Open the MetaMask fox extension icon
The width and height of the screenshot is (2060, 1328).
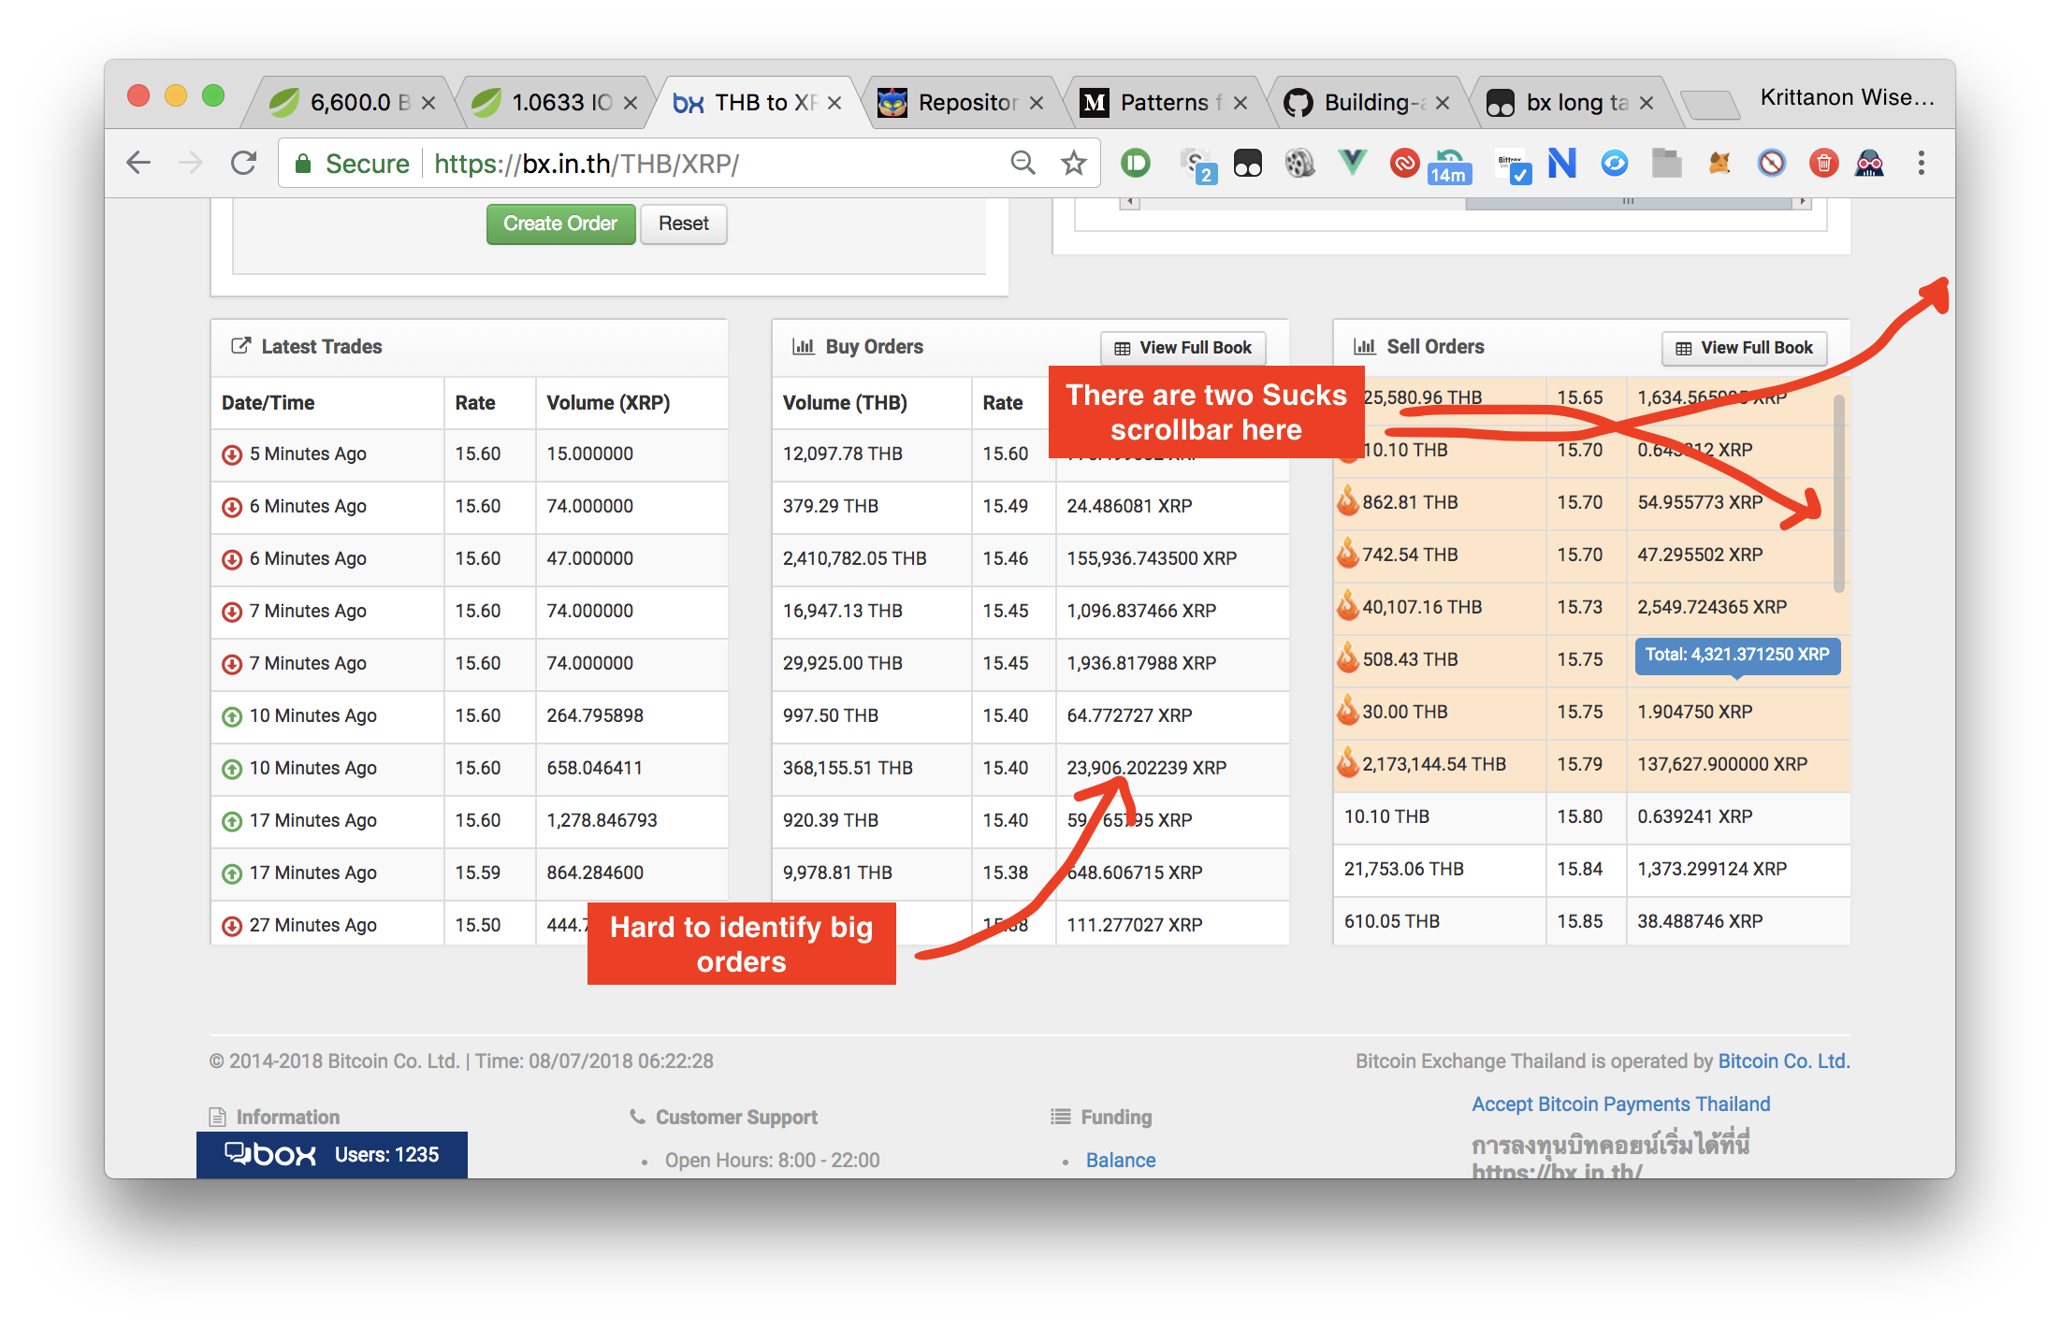[1719, 164]
